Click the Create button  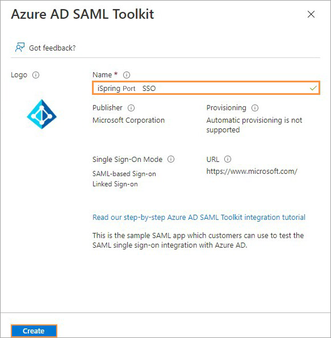point(34,331)
